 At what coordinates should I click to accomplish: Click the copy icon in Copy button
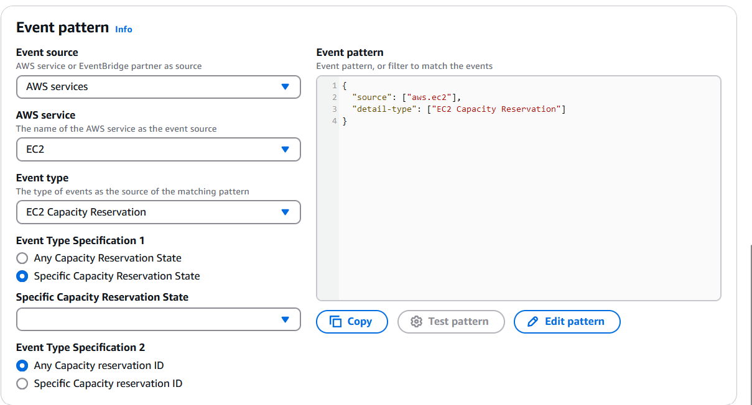[x=336, y=322]
